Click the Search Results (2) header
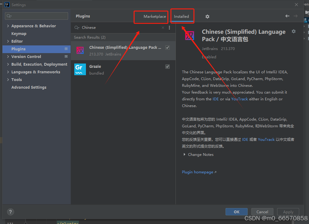Screen dimensions: 309x224 pyautogui.click(x=90, y=37)
